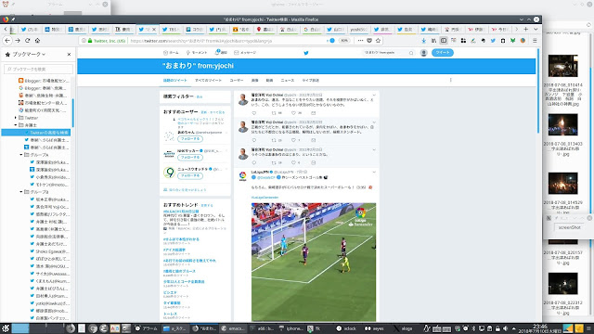Open the list all tabs dropdown
The height and width of the screenshot is (334, 594).
tap(536, 29)
